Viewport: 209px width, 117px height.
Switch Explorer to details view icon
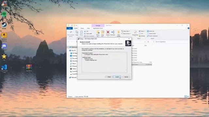point(186,97)
